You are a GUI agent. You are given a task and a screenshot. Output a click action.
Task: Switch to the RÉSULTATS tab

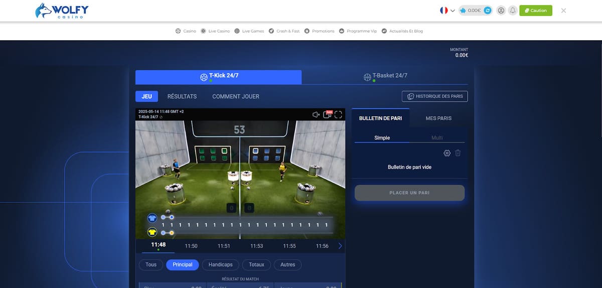pyautogui.click(x=182, y=96)
